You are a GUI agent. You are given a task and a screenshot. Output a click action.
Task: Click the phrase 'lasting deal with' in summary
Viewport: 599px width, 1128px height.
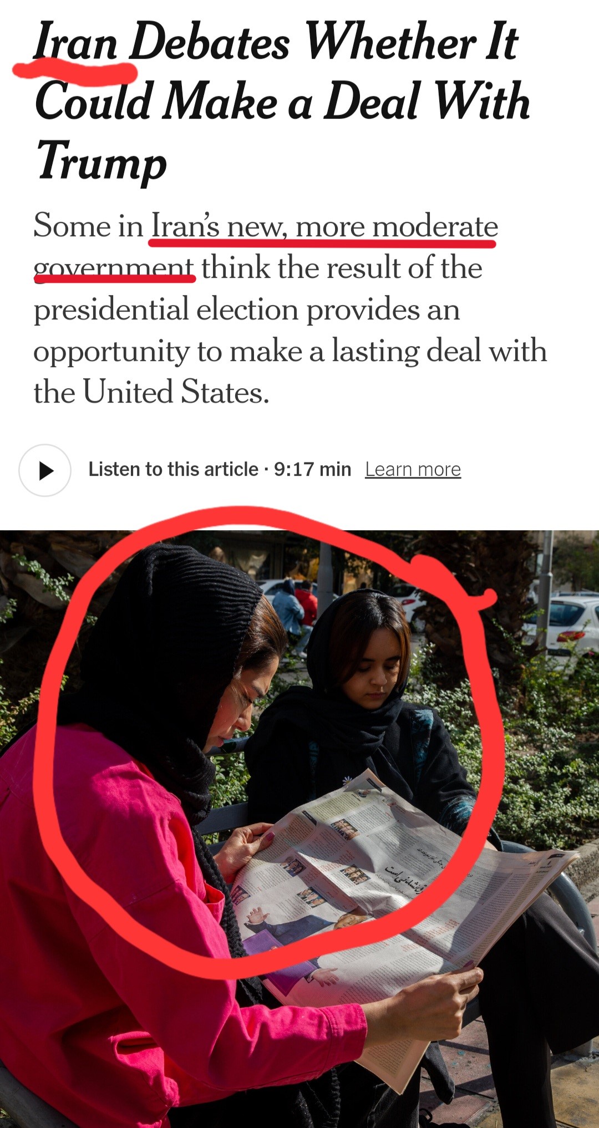tap(439, 351)
